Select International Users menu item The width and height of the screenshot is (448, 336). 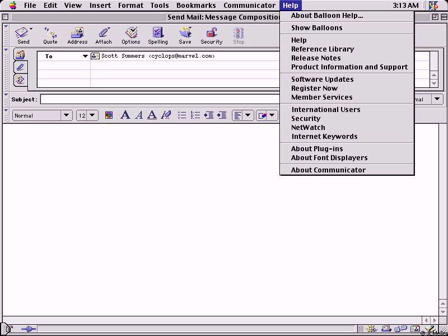[326, 109]
